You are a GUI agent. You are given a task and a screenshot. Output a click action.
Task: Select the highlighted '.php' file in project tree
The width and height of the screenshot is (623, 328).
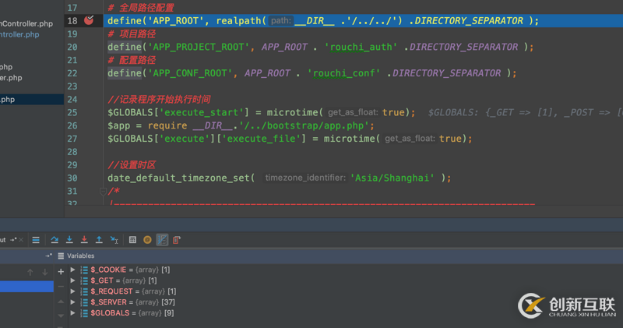32,100
